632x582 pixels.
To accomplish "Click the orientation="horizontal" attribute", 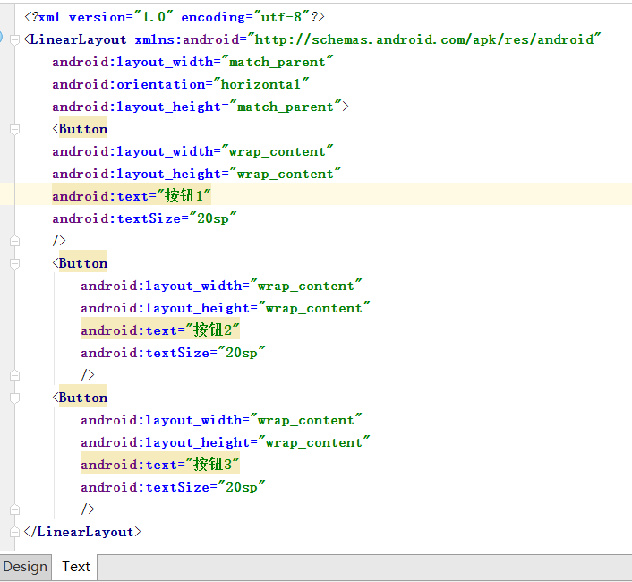I will (x=181, y=85).
